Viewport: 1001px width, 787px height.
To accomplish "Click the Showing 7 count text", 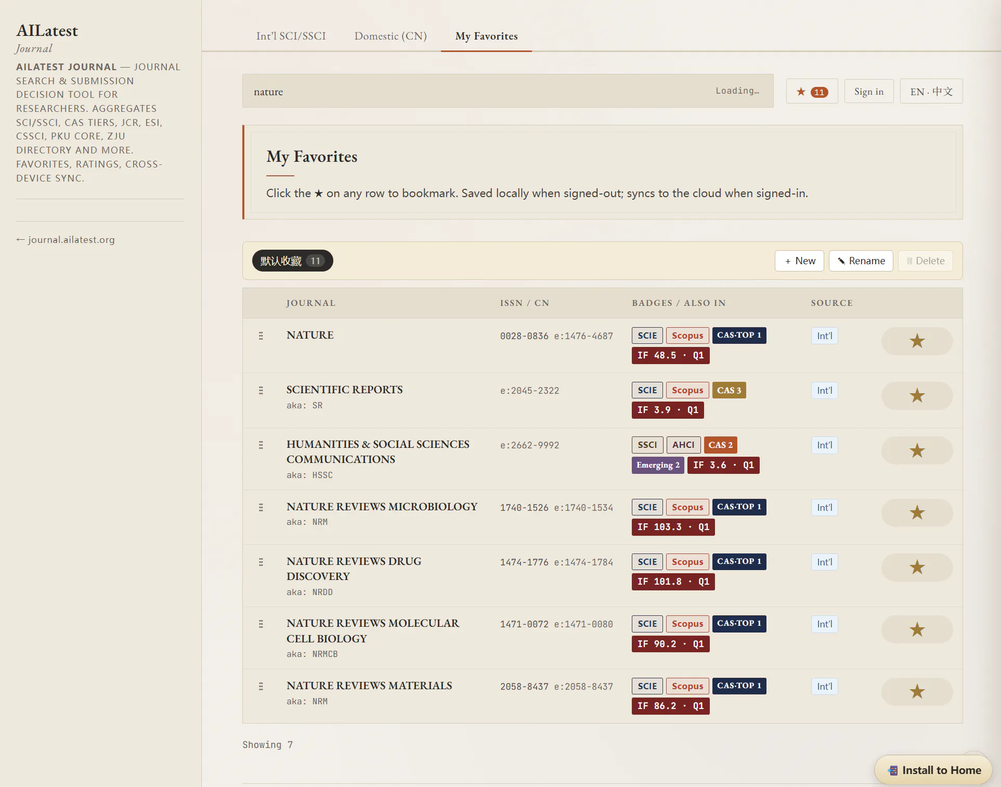I will point(267,744).
